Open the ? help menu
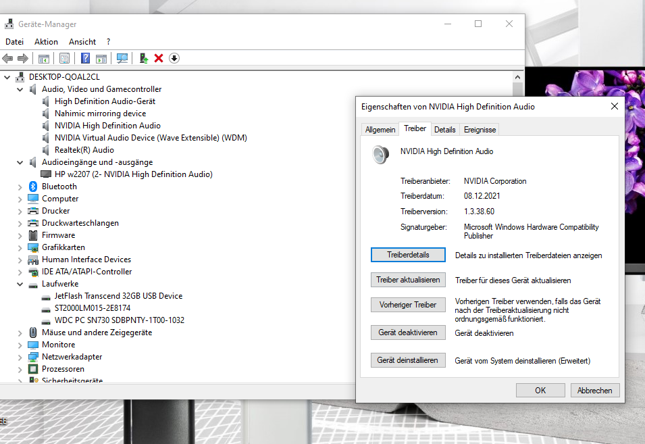 pyautogui.click(x=108, y=41)
